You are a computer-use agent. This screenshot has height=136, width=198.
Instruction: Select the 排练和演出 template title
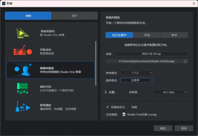pos(48,31)
